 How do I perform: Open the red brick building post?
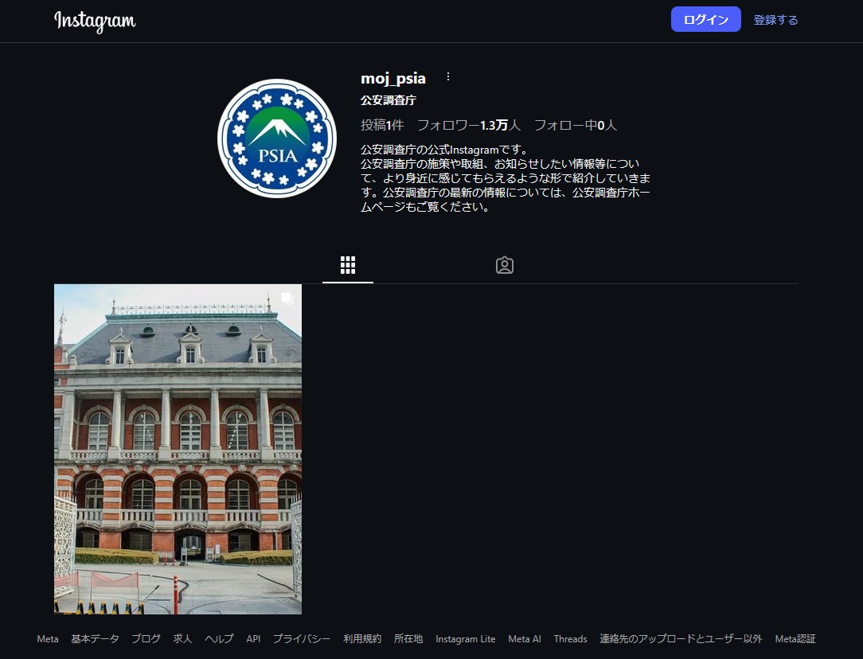(x=178, y=449)
